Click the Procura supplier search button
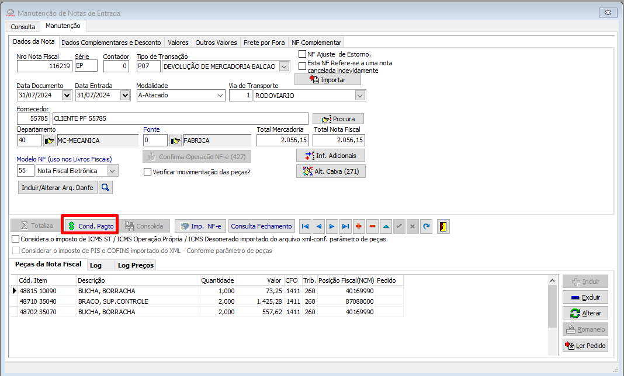 coord(338,119)
